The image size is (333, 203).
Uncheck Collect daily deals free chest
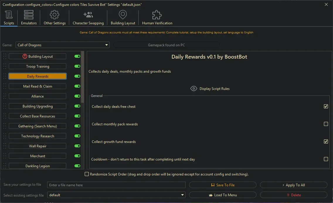click(326, 106)
